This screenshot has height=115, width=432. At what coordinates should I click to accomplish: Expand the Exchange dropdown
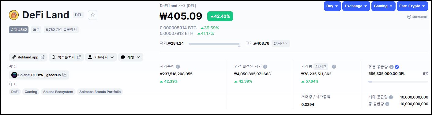click(356, 6)
